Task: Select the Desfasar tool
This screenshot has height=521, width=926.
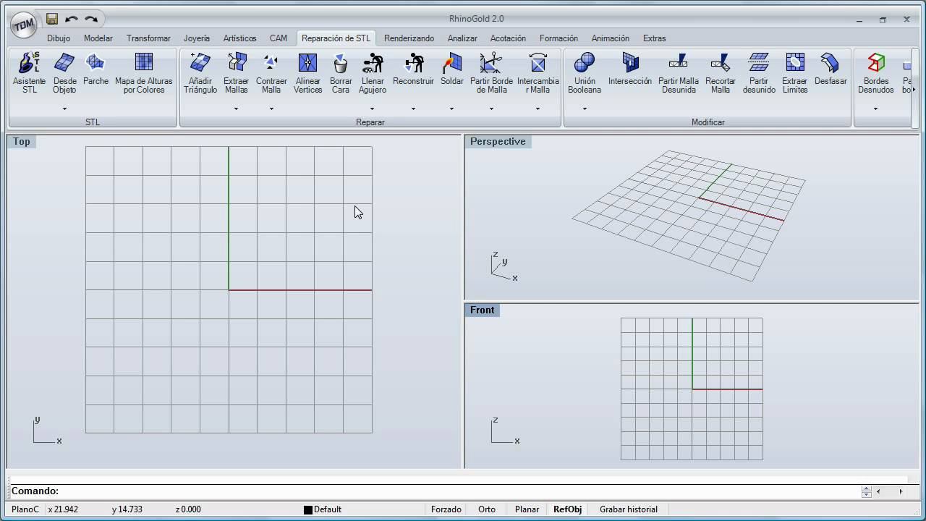Action: point(831,69)
